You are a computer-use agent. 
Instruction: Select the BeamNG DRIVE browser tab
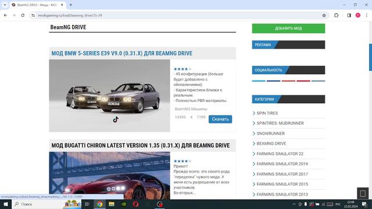coord(37,5)
